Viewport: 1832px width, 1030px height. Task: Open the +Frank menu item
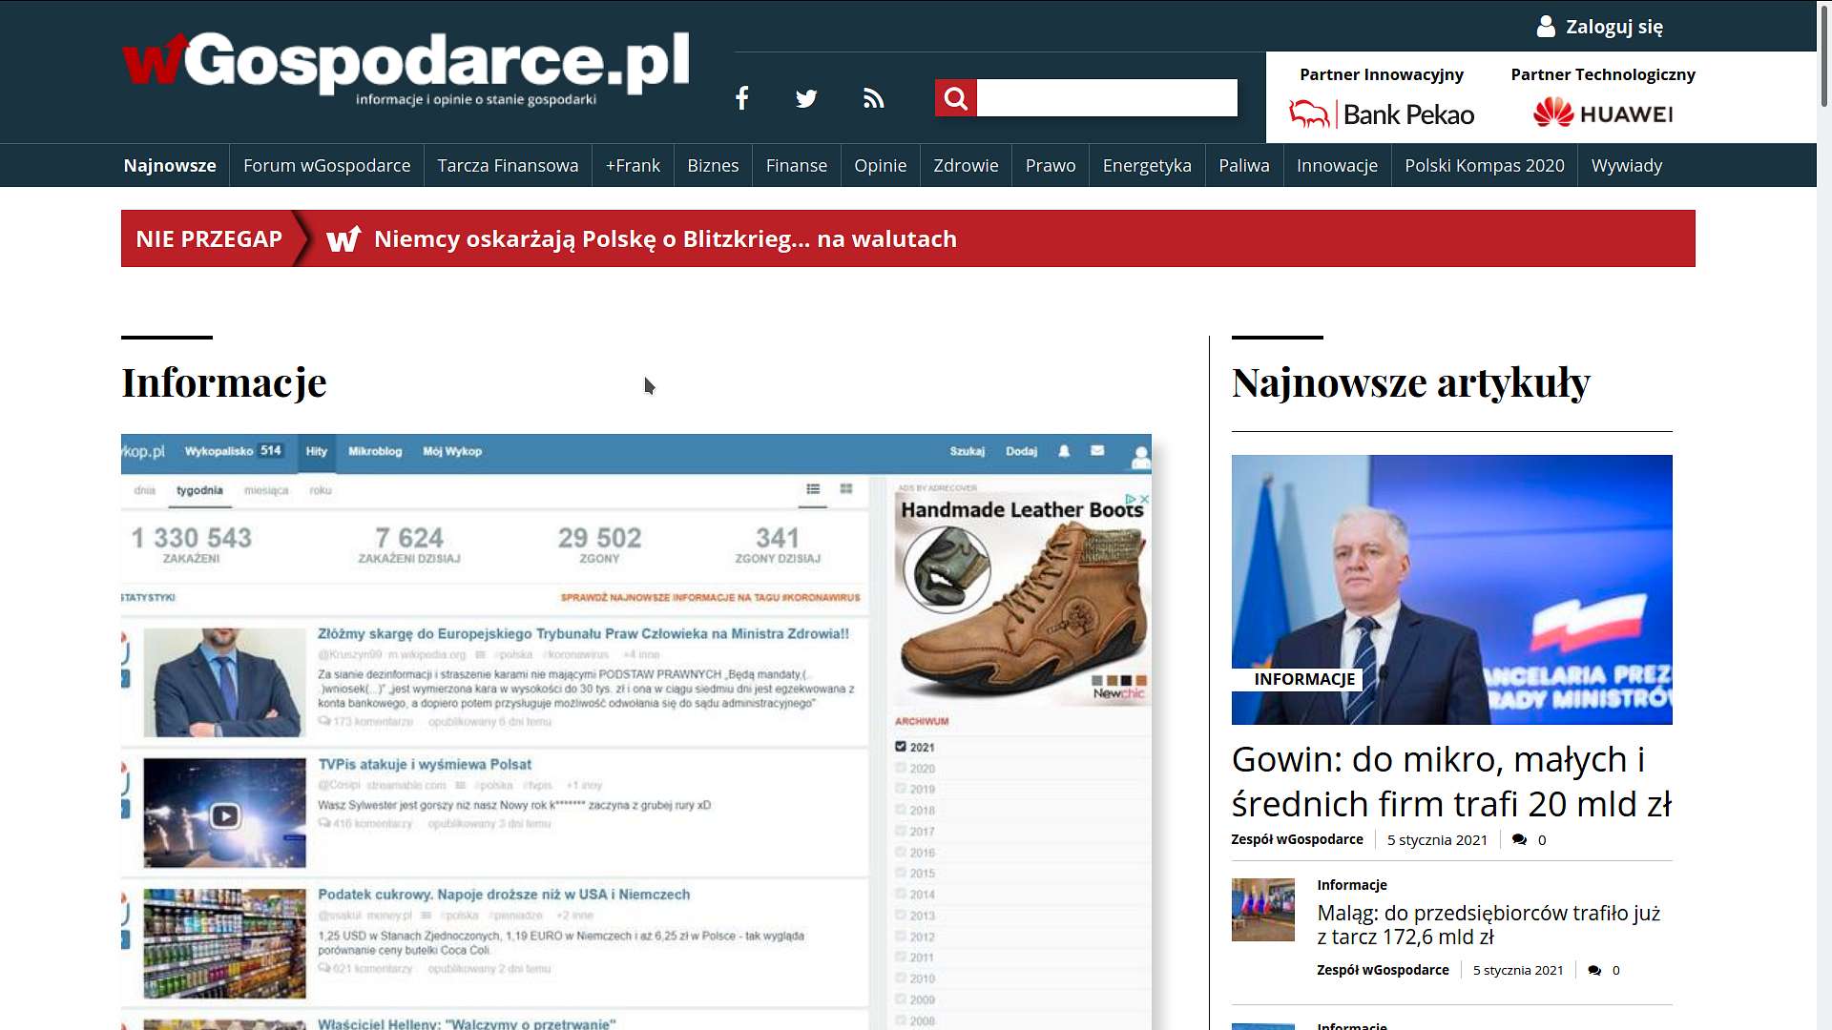(633, 166)
